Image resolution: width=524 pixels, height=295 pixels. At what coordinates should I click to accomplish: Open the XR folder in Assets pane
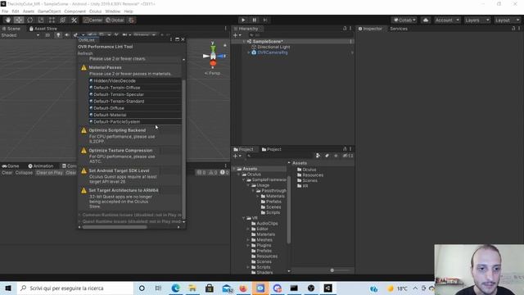(x=302, y=186)
